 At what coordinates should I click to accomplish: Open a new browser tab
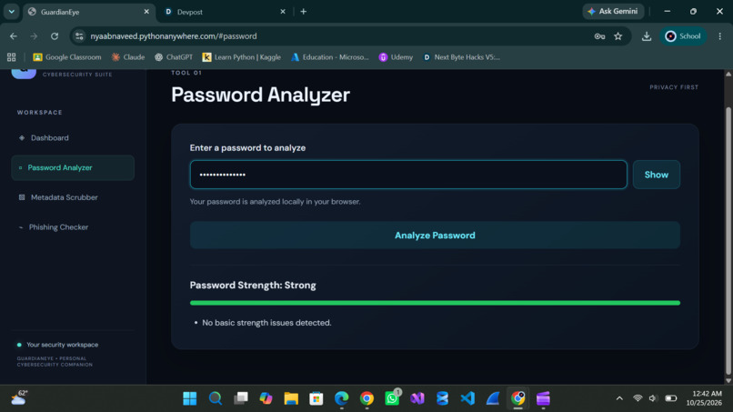[304, 12]
